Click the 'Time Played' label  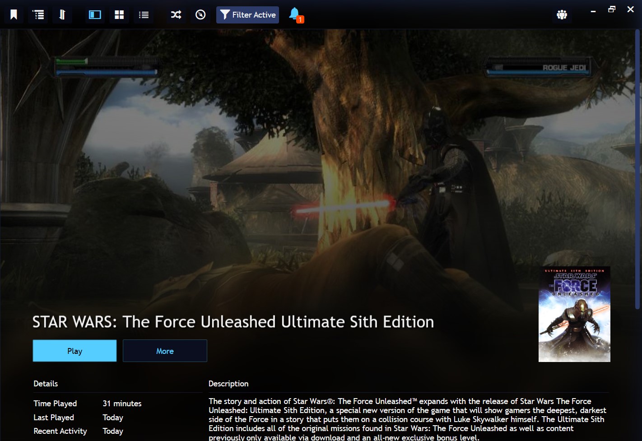pos(55,404)
